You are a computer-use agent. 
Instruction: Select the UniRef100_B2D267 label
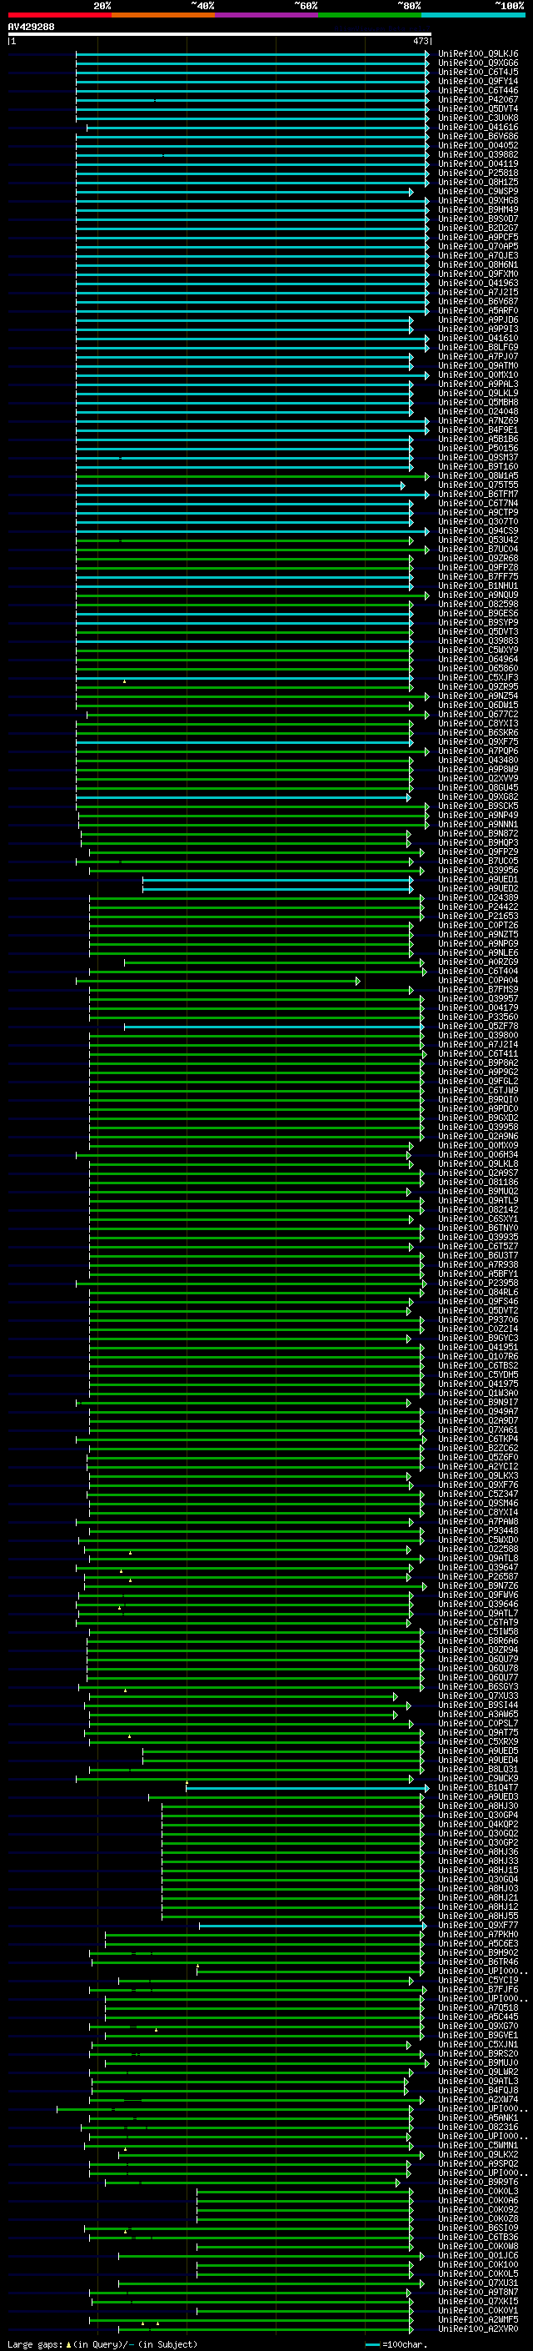click(478, 229)
